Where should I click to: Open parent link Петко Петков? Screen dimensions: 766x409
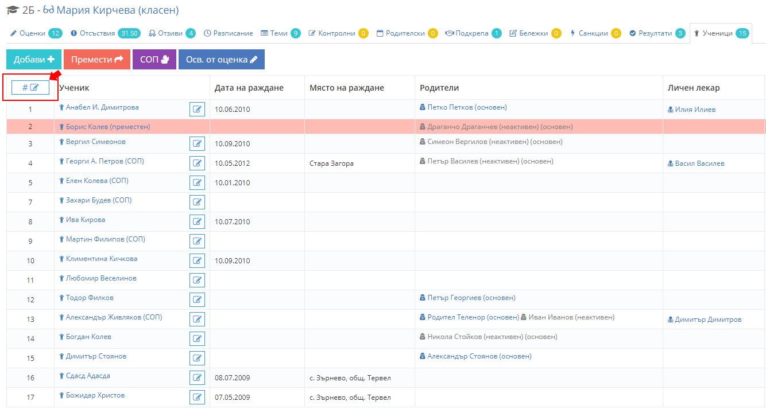tap(467, 107)
